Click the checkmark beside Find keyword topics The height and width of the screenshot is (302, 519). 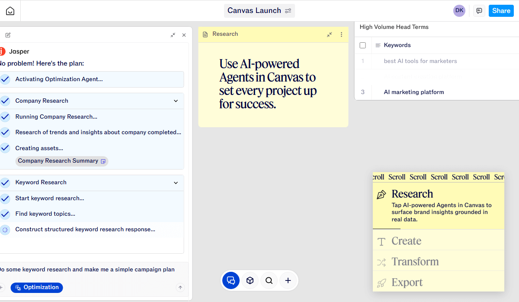[5, 214]
